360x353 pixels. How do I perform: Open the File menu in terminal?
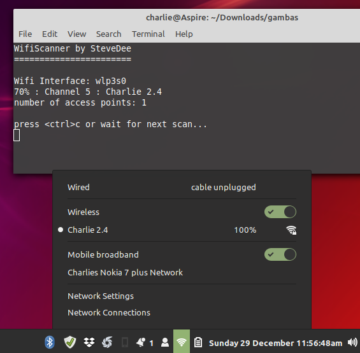25,34
